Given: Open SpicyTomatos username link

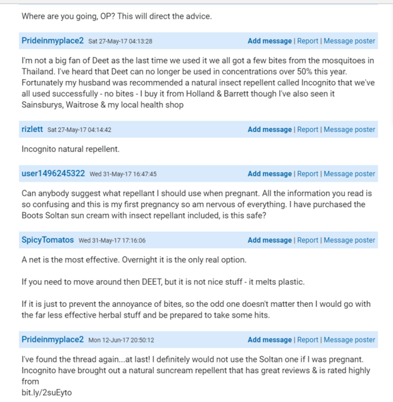Looking at the screenshot, I should pos(48,240).
